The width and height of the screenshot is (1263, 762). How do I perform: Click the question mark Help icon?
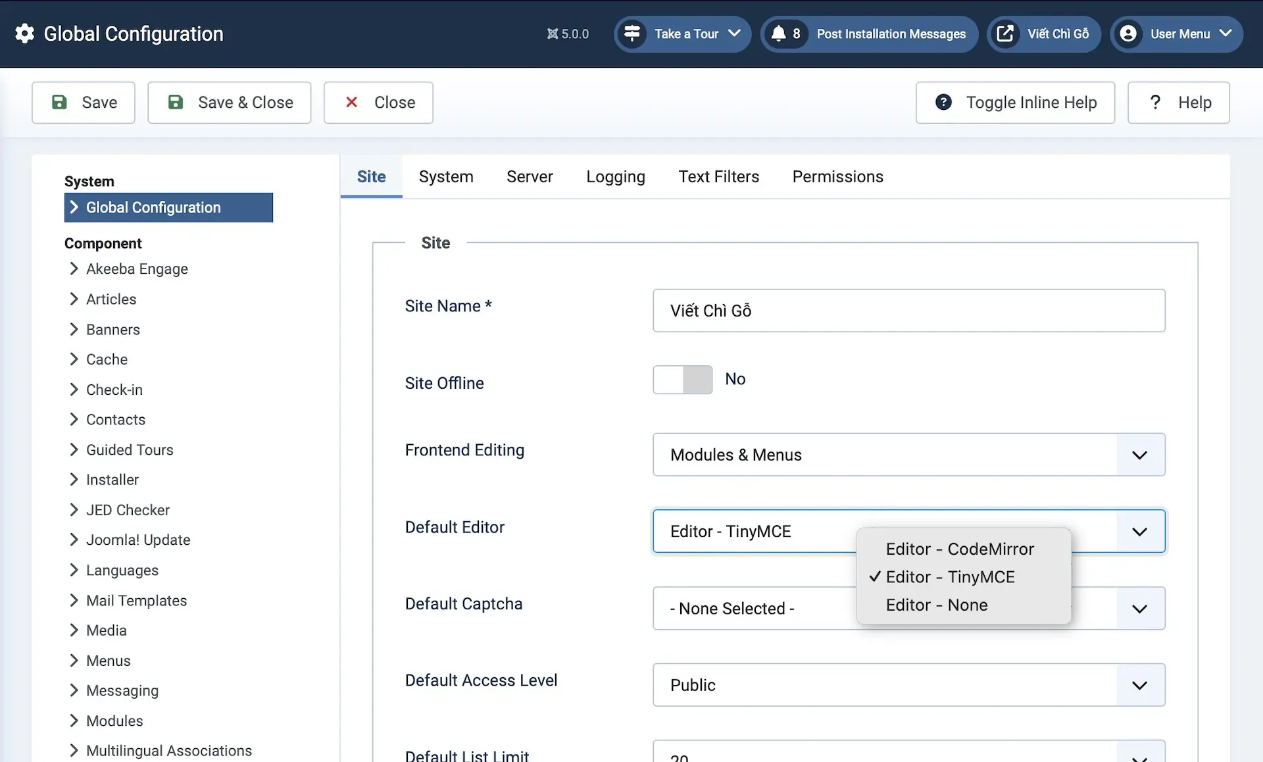pyautogui.click(x=1154, y=102)
